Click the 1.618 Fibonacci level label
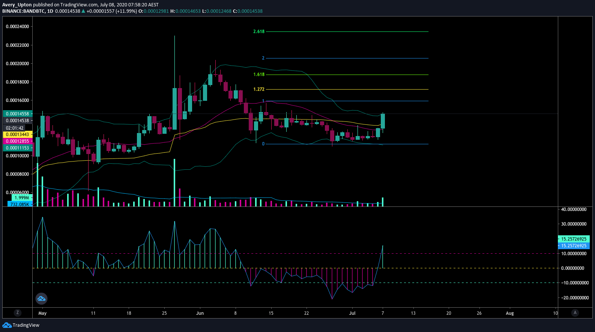The image size is (595, 332). click(259, 75)
